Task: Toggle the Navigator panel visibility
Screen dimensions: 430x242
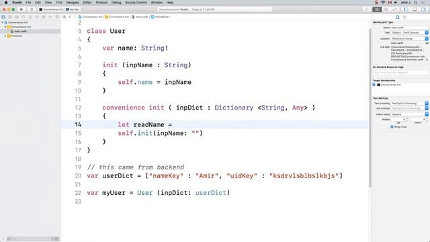Action: click(406, 9)
